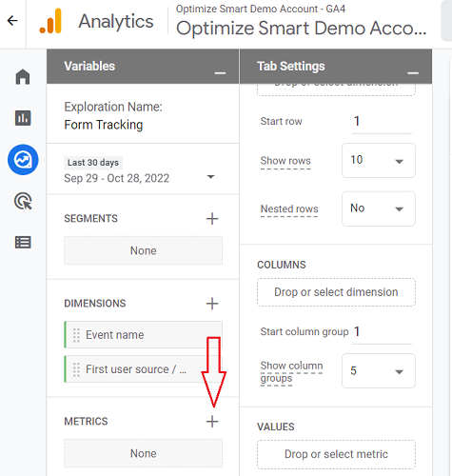Add a new metric with plus icon
452x476 pixels.
click(212, 422)
